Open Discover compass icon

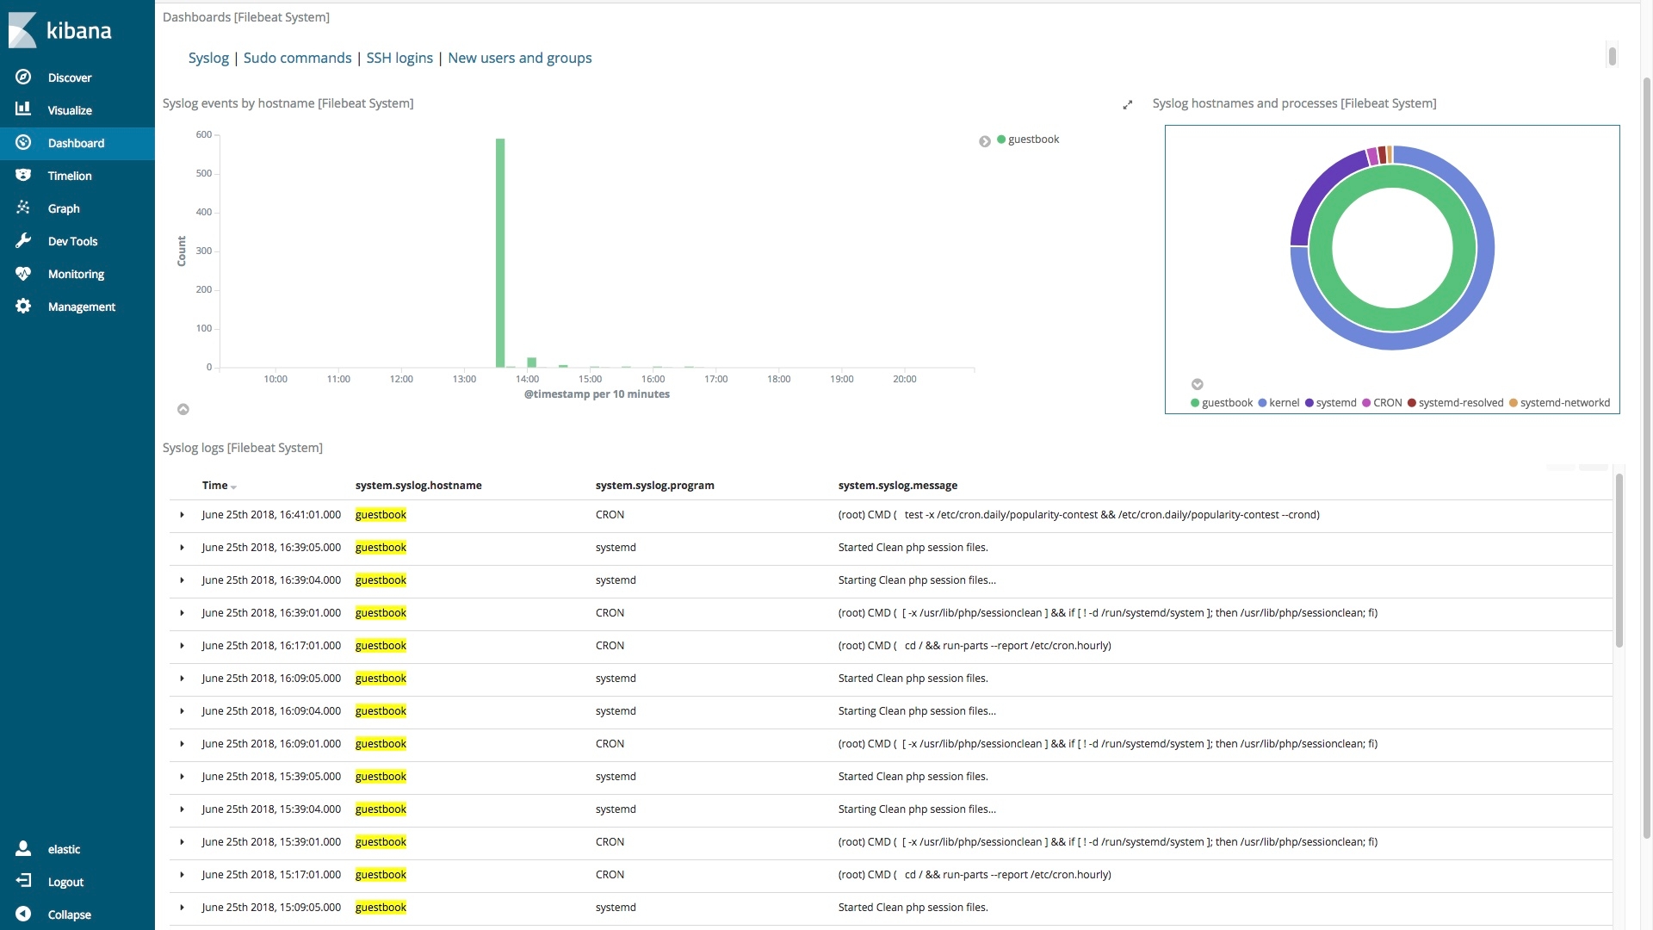(23, 77)
